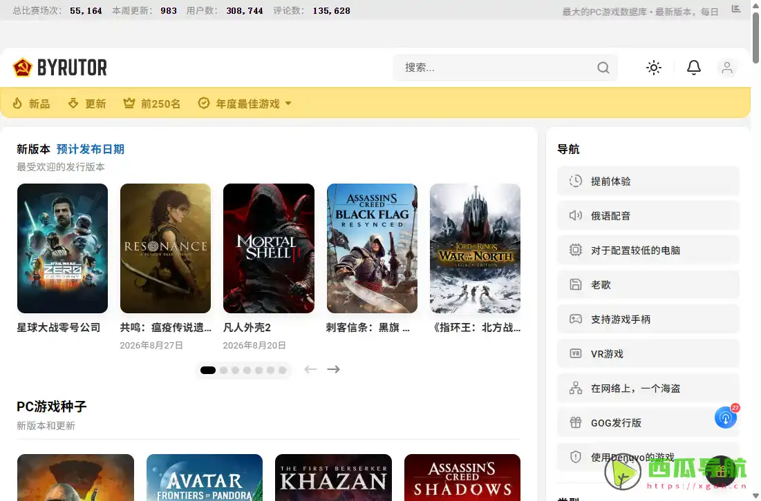Click the 刺客信条：黑旗 title
Viewport: 761px width, 501px height.
(368, 328)
